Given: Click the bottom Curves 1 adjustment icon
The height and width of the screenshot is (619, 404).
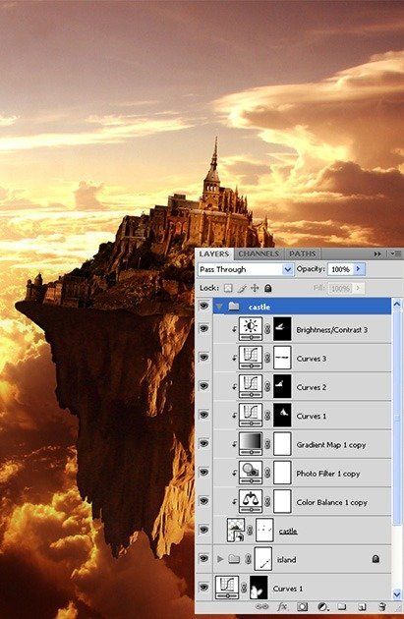Looking at the screenshot, I should pos(227,588).
